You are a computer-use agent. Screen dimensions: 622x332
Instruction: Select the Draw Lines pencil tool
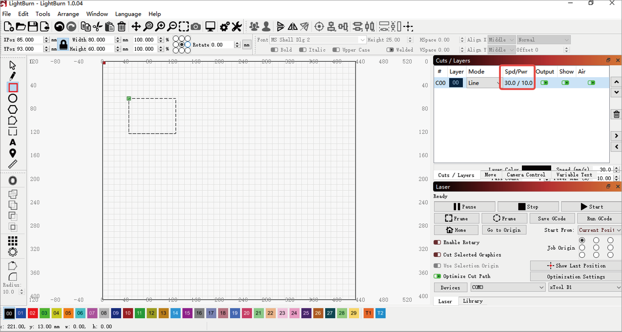(13, 76)
